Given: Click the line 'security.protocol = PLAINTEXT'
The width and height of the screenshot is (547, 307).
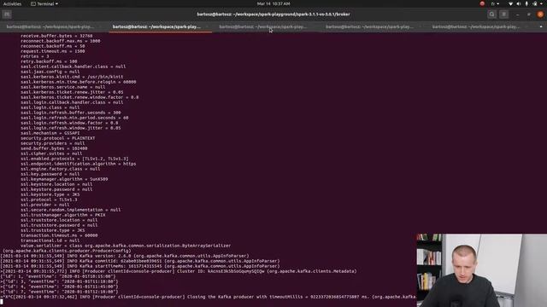Looking at the screenshot, I should [x=58, y=138].
